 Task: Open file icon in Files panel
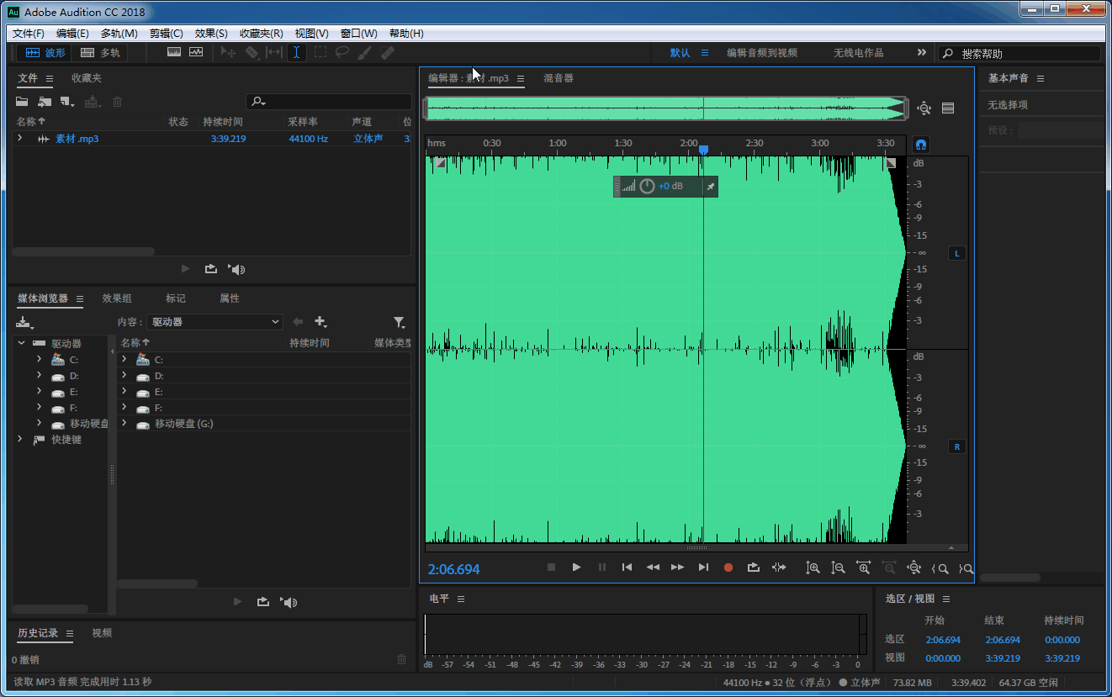pos(23,102)
